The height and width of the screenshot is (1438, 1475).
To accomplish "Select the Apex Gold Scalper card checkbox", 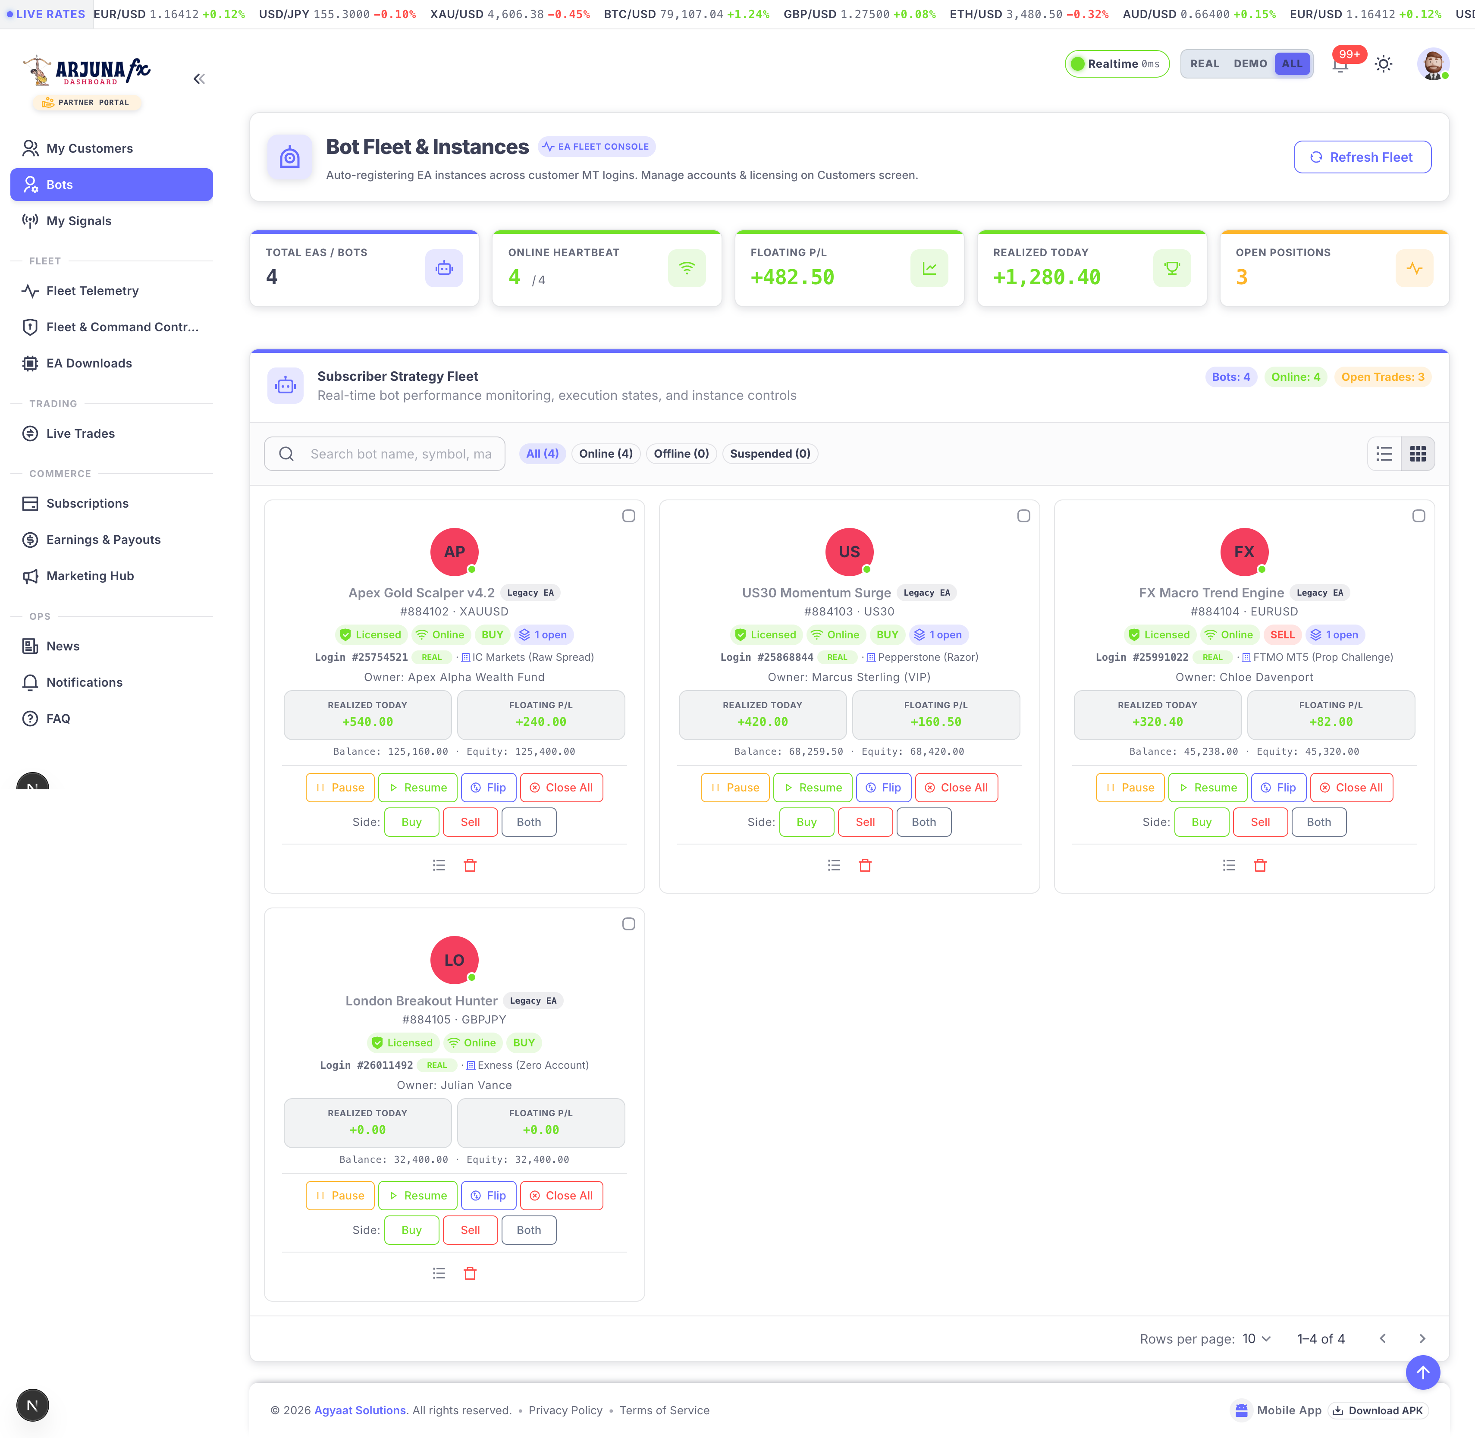I will 628,516.
